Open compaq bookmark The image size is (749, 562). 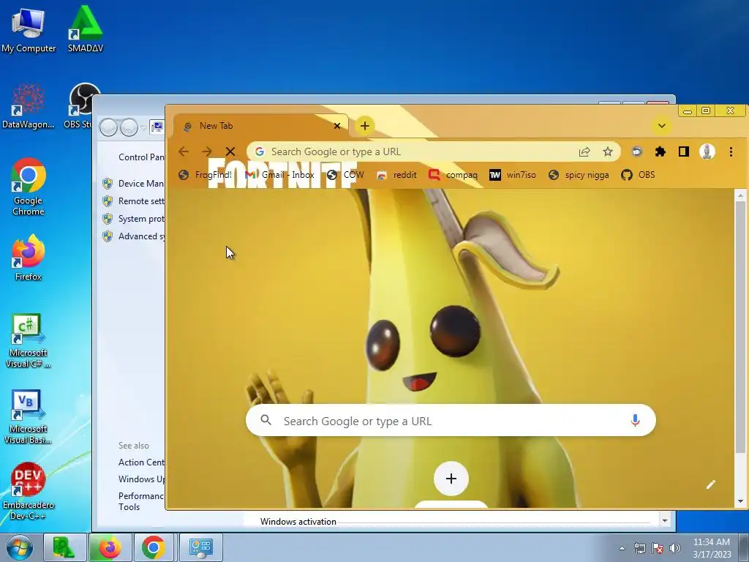coord(453,175)
